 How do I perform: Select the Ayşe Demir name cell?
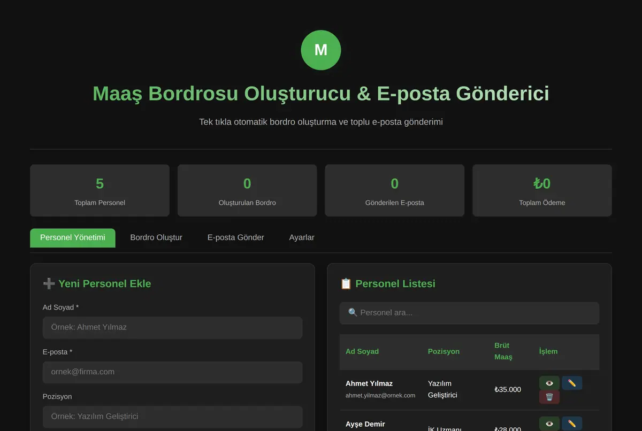365,424
